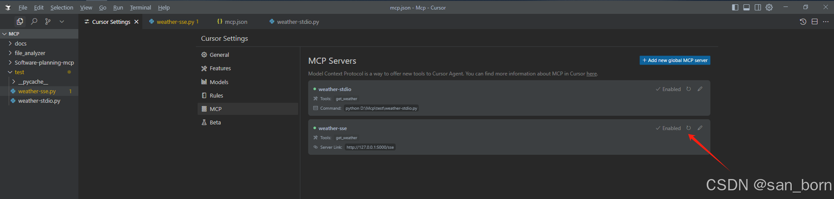Image resolution: width=834 pixels, height=199 pixels.
Task: Expand the Software-planning-mcp folder
Action: (39, 62)
